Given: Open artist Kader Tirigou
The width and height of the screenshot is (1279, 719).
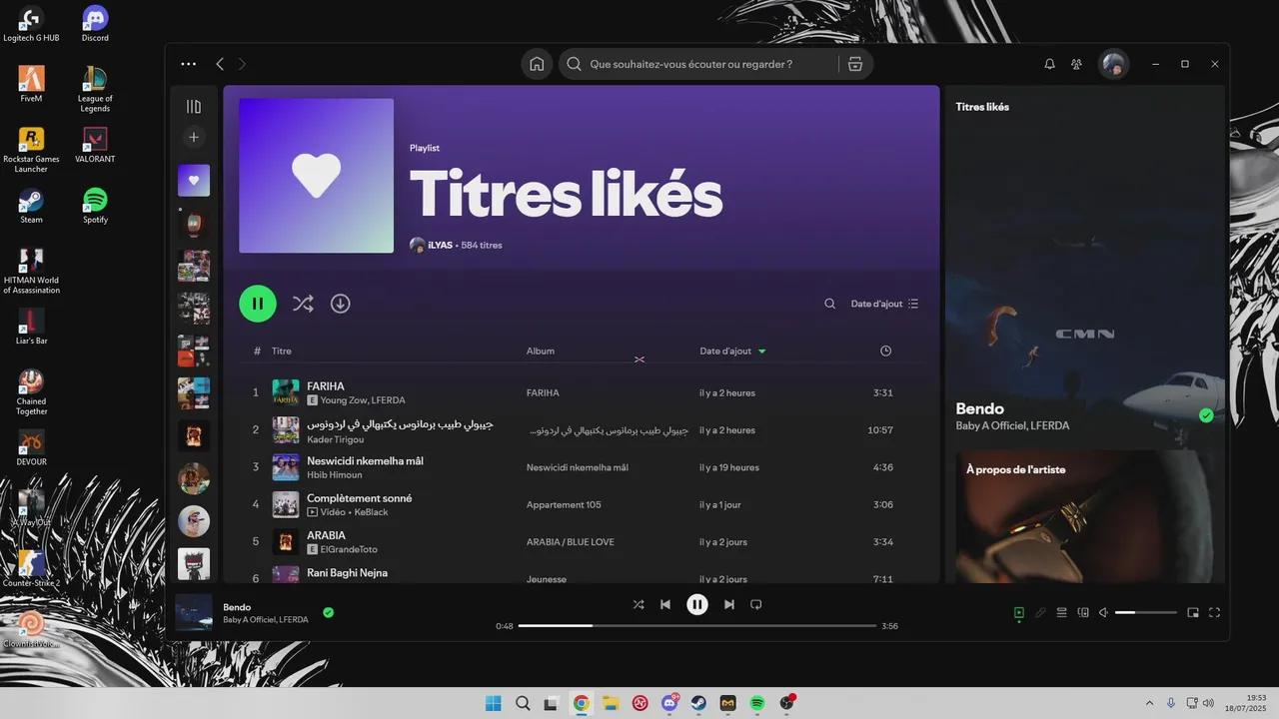Looking at the screenshot, I should (x=336, y=439).
